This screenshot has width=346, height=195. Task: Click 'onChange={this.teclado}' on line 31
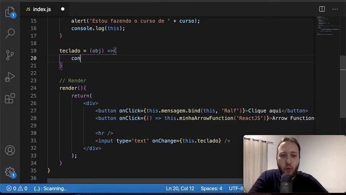187,141
